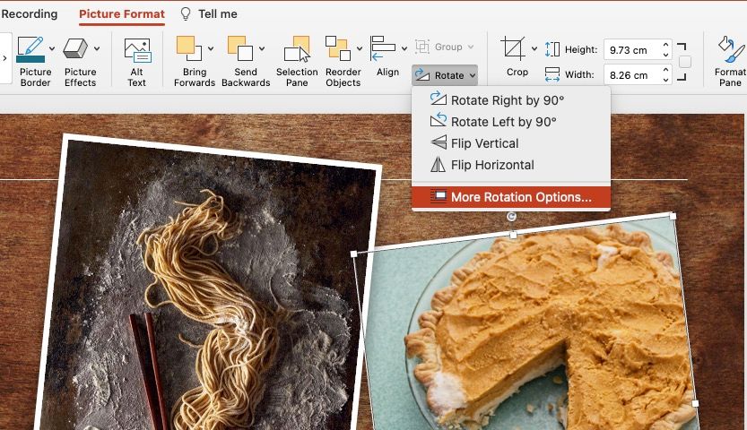Select Flip Horizontal from the menu
Image resolution: width=747 pixels, height=430 pixels.
[x=511, y=165]
